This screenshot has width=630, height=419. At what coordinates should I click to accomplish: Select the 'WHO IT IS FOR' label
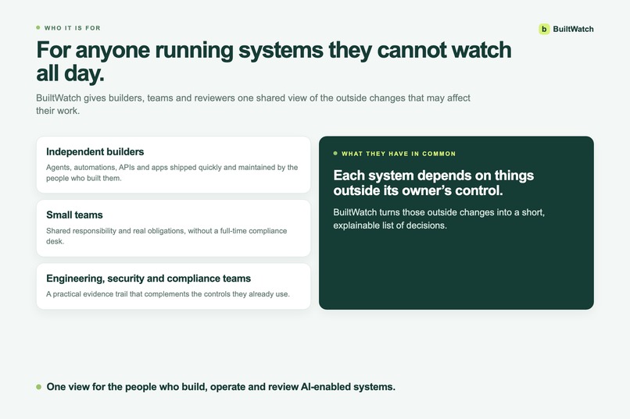point(73,28)
